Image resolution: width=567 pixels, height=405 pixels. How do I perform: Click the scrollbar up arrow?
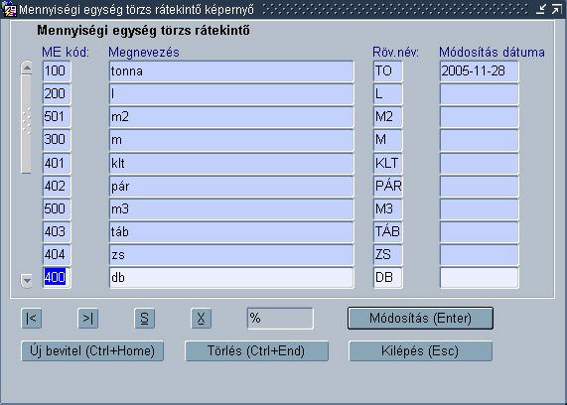(x=27, y=67)
